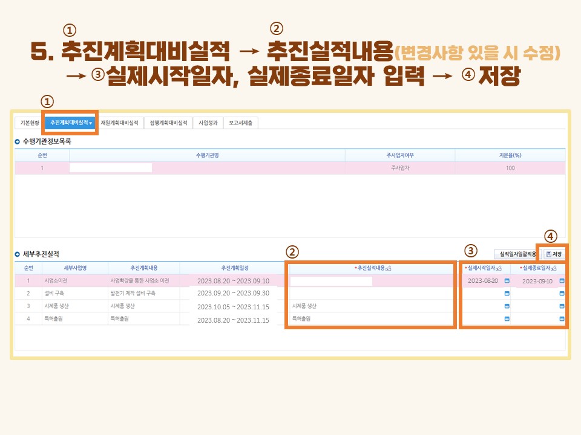The width and height of the screenshot is (581, 435).
Task: Open end date calendar in 특허출원 row
Action: coord(562,319)
